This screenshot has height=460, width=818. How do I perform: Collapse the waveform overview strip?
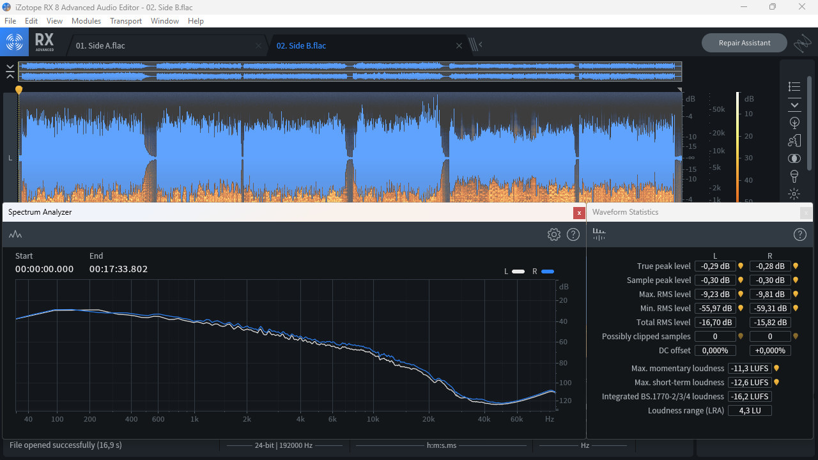[x=10, y=71]
